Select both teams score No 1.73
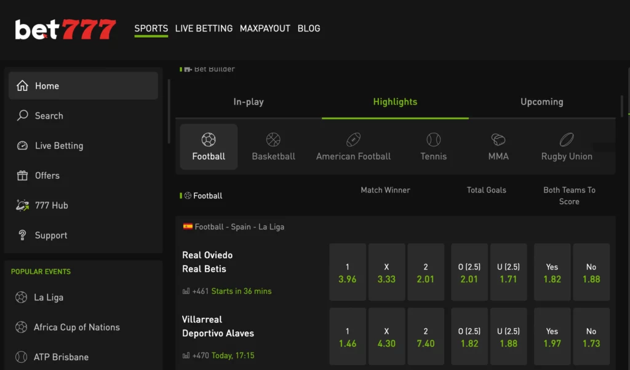630x370 pixels. click(x=591, y=336)
